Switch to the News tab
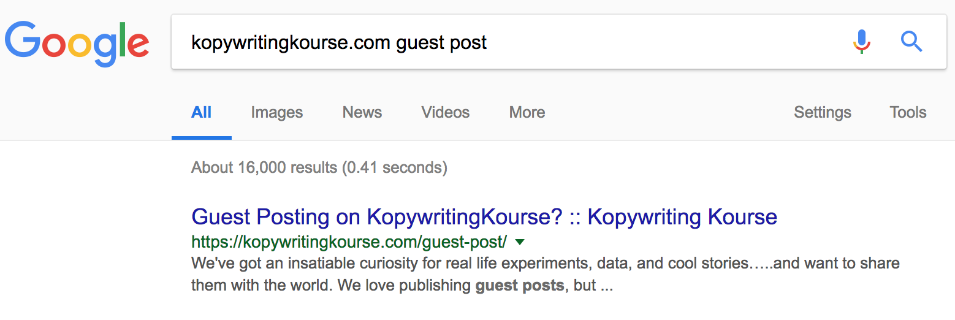This screenshot has height=320, width=955. coord(362,113)
